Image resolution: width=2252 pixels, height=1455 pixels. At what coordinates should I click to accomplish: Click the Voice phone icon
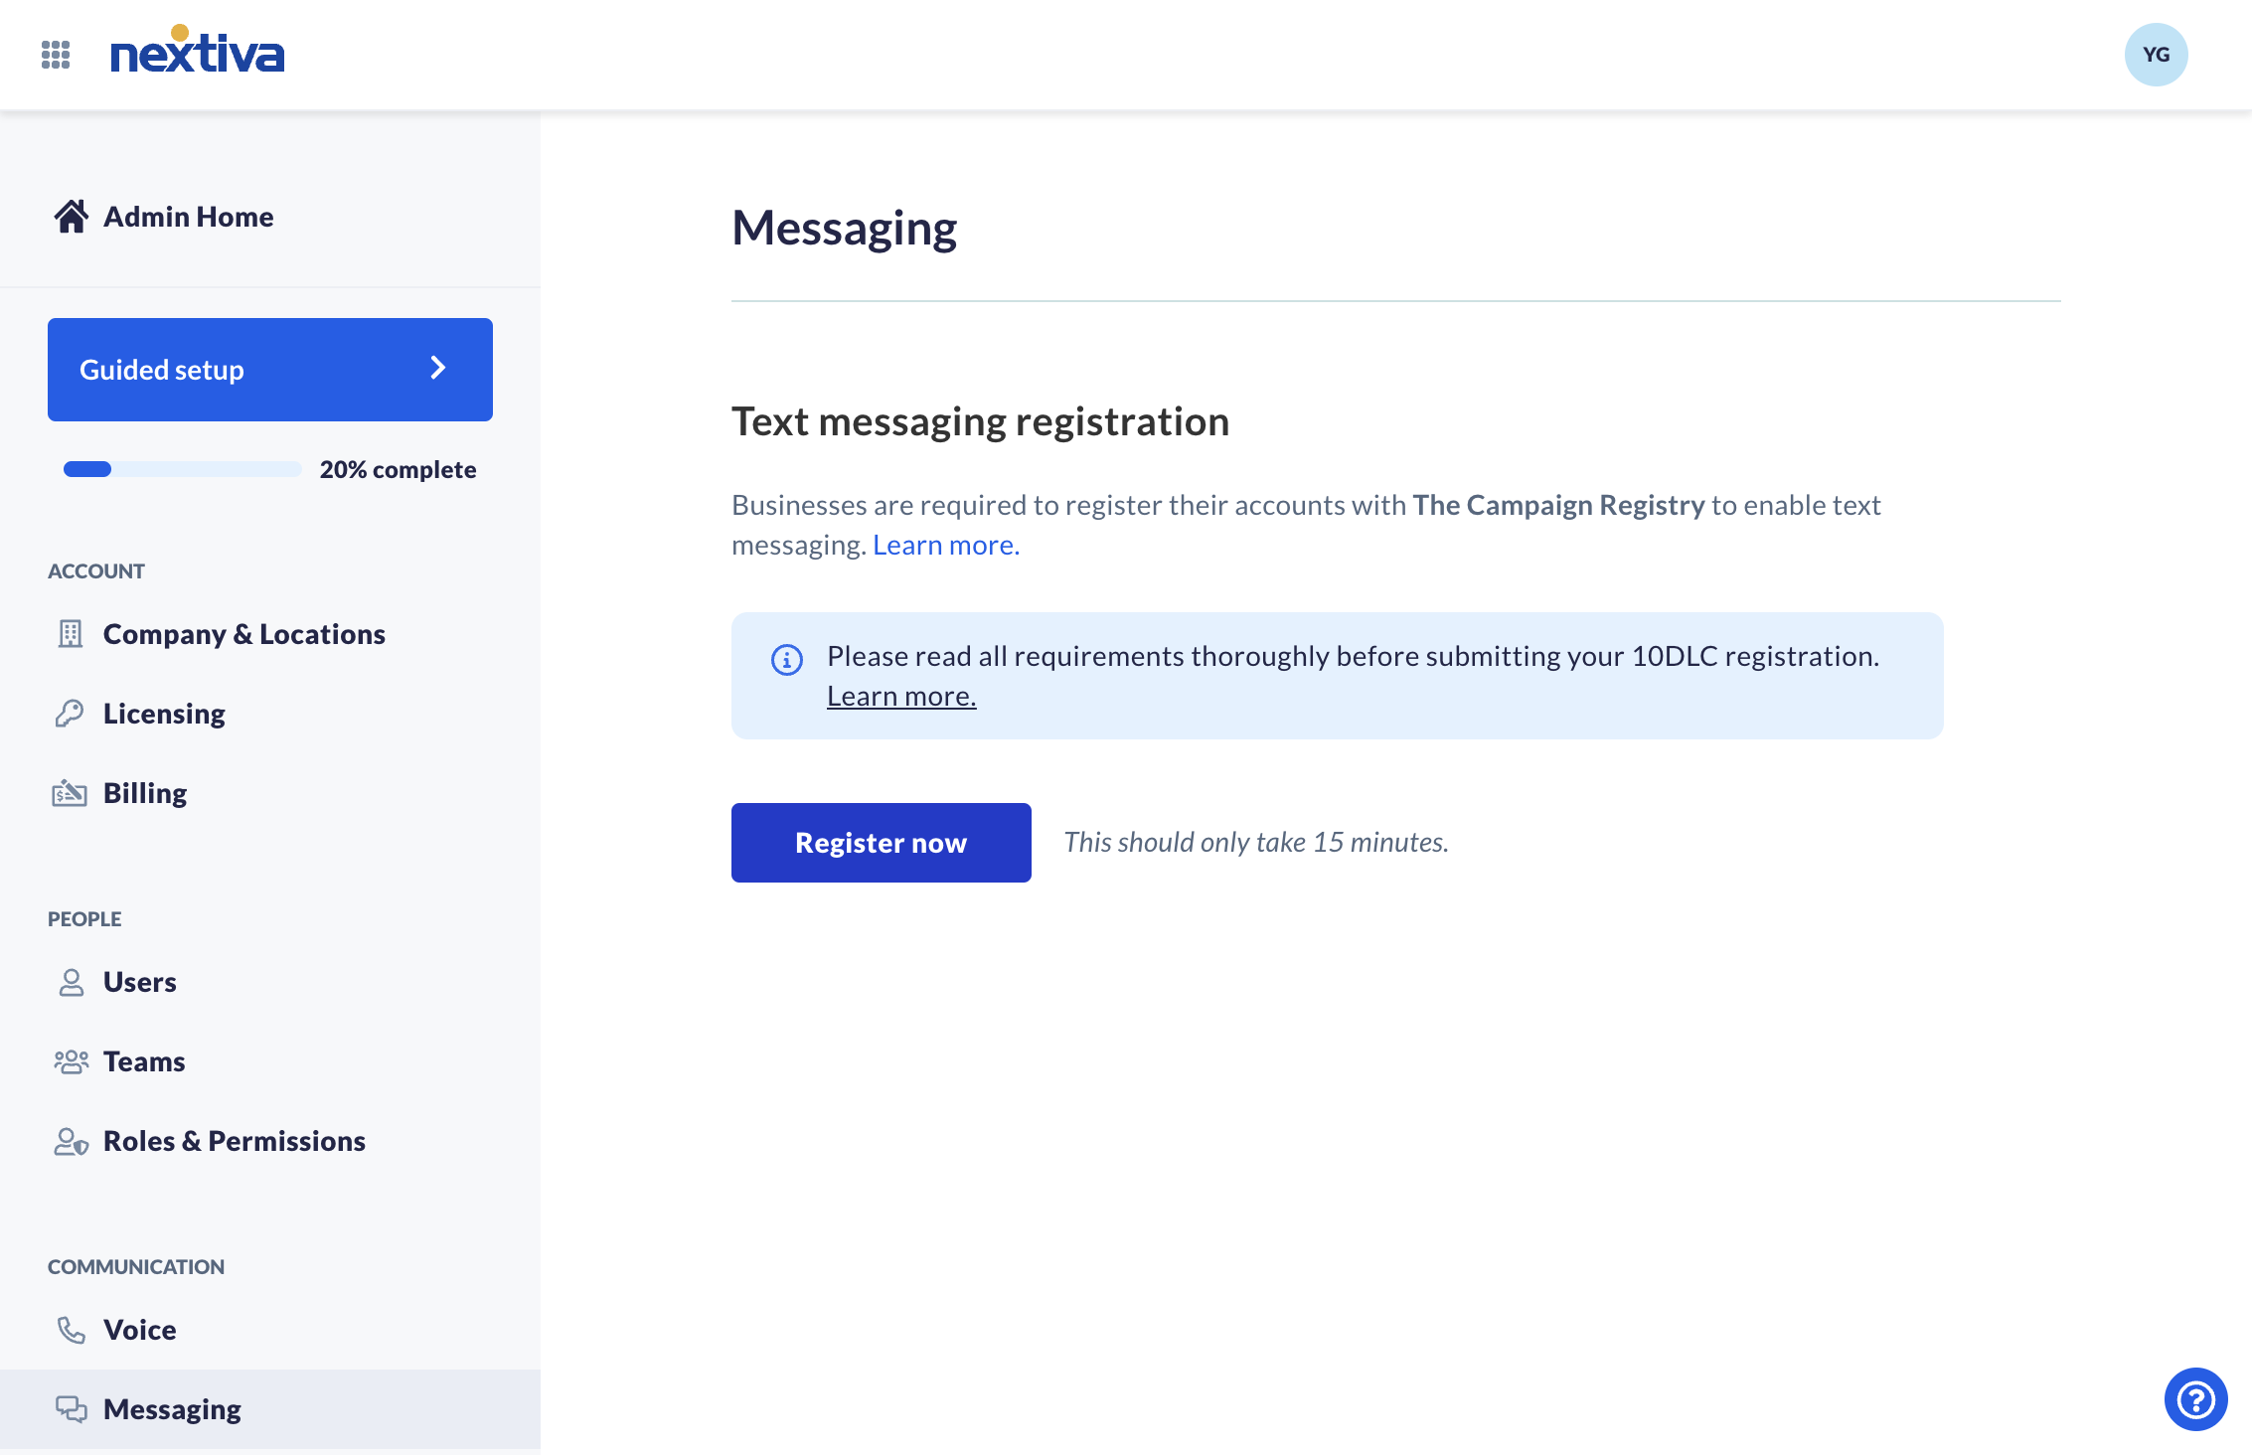click(x=71, y=1330)
